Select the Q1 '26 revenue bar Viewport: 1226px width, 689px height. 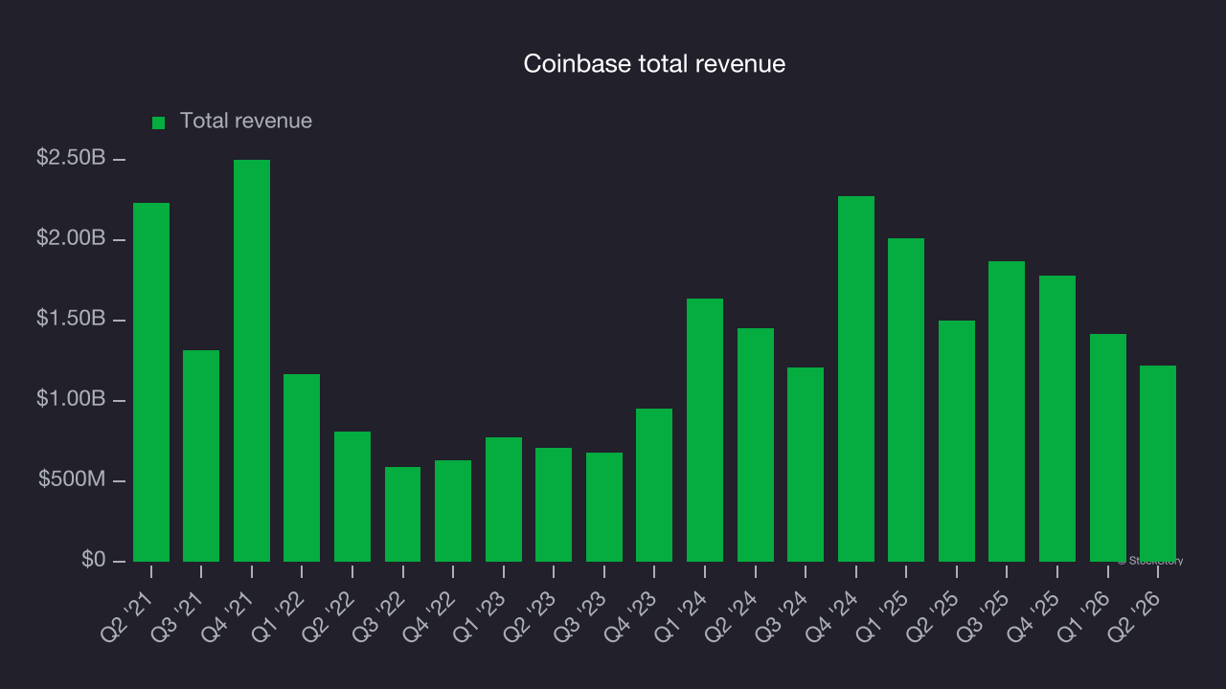pos(1108,448)
